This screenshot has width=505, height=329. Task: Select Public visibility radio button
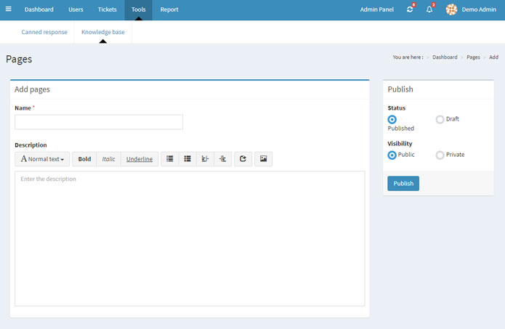click(392, 155)
